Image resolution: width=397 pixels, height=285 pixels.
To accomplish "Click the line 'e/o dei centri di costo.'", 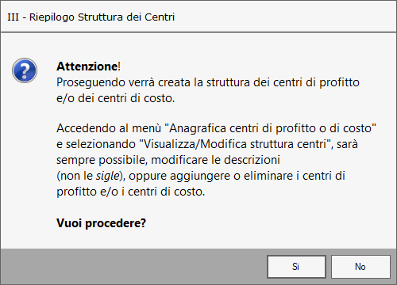I will click(x=116, y=98).
